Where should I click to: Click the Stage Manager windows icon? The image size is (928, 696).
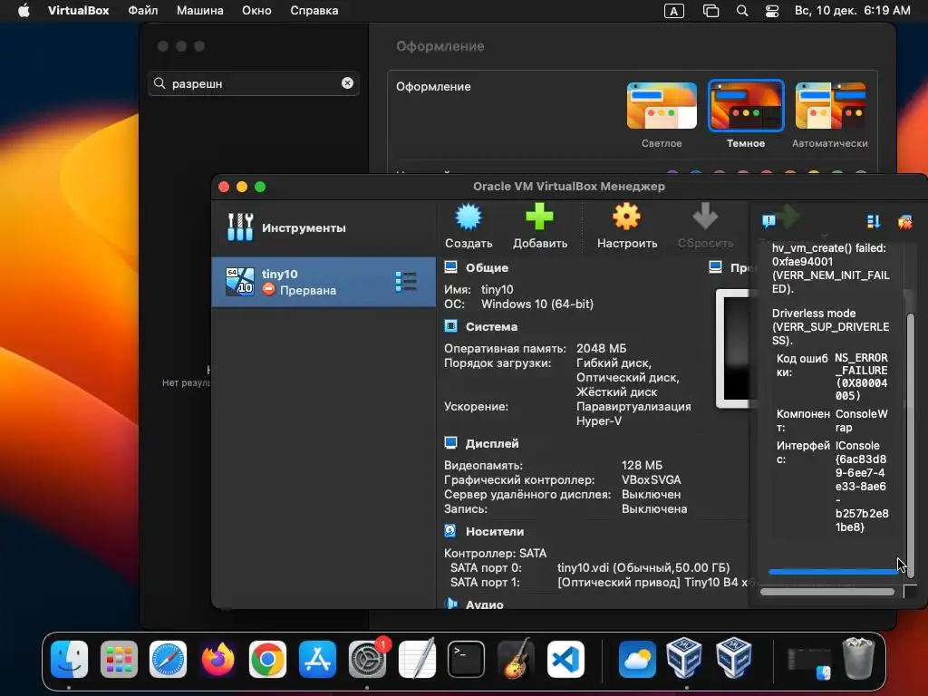tap(710, 11)
